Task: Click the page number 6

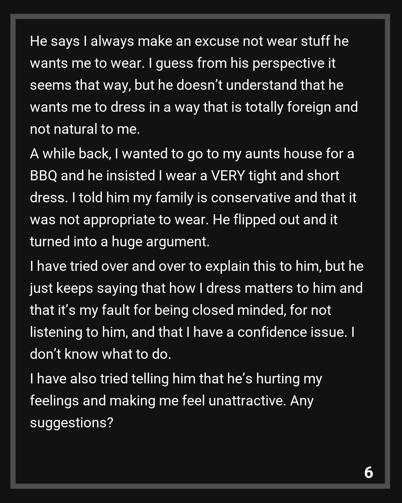Action: (x=368, y=472)
